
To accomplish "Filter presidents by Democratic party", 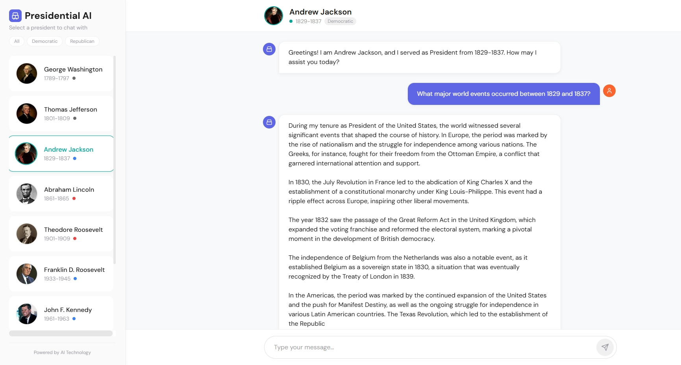I will coord(44,41).
